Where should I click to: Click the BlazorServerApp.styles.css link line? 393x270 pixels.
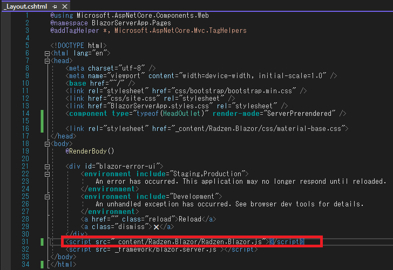tap(177, 106)
